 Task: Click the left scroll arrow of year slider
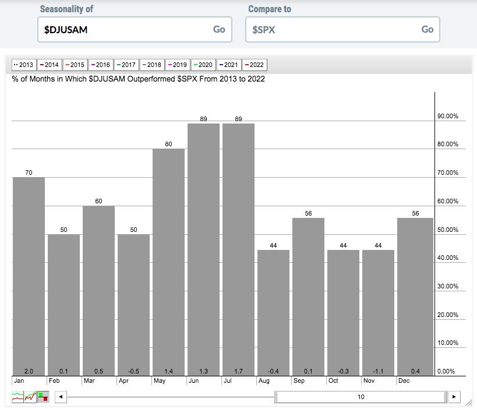(61, 397)
